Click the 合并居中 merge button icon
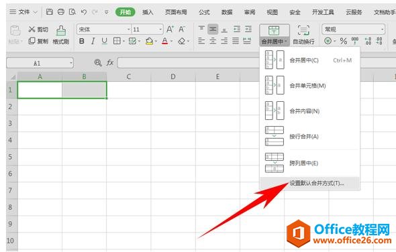Viewport: 396px width, 252px height. point(274,30)
